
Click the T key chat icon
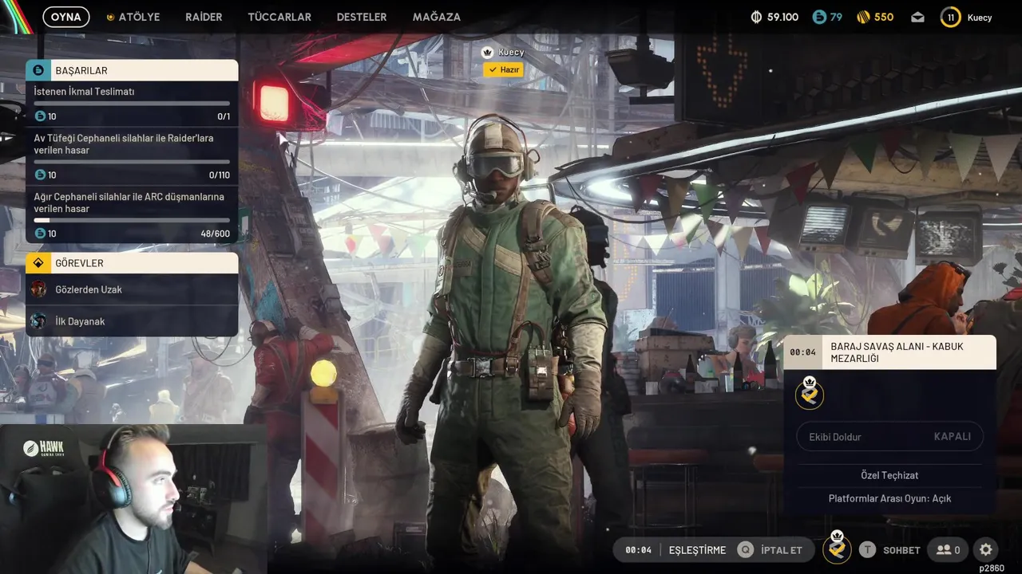coord(867,550)
